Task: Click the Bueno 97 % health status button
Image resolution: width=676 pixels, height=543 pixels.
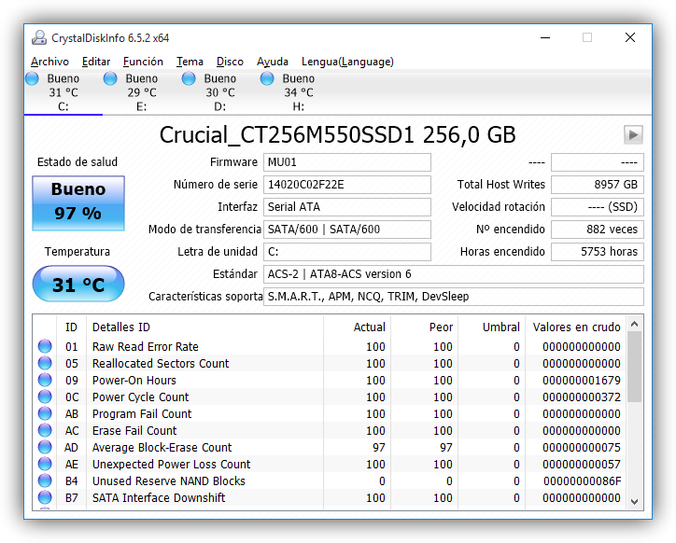Action: 78,203
